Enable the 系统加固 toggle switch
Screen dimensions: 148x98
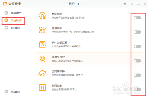tap(137, 18)
